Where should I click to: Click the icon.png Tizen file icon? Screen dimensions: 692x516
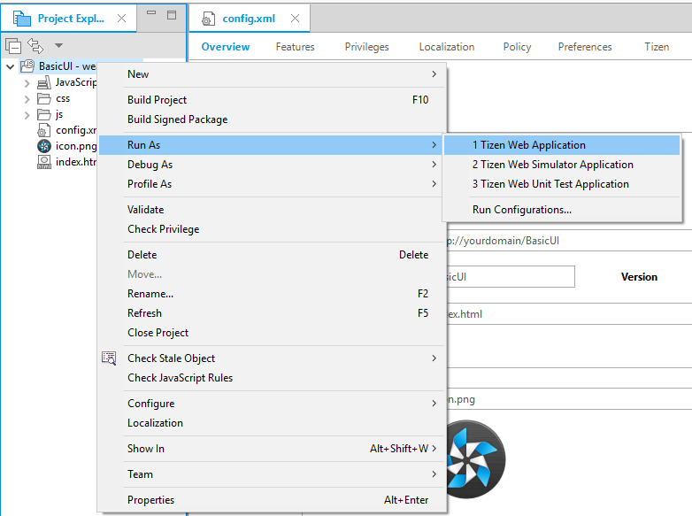44,146
